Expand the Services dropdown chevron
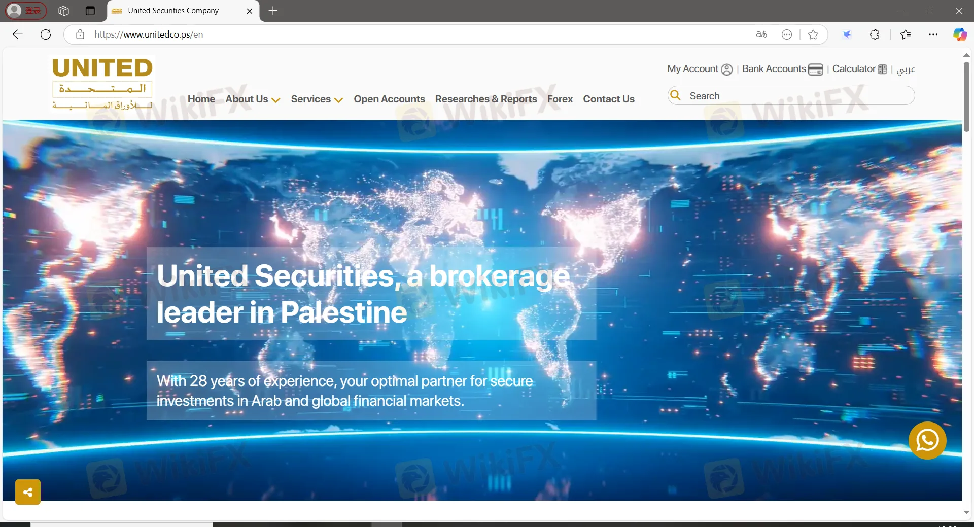 (x=339, y=100)
